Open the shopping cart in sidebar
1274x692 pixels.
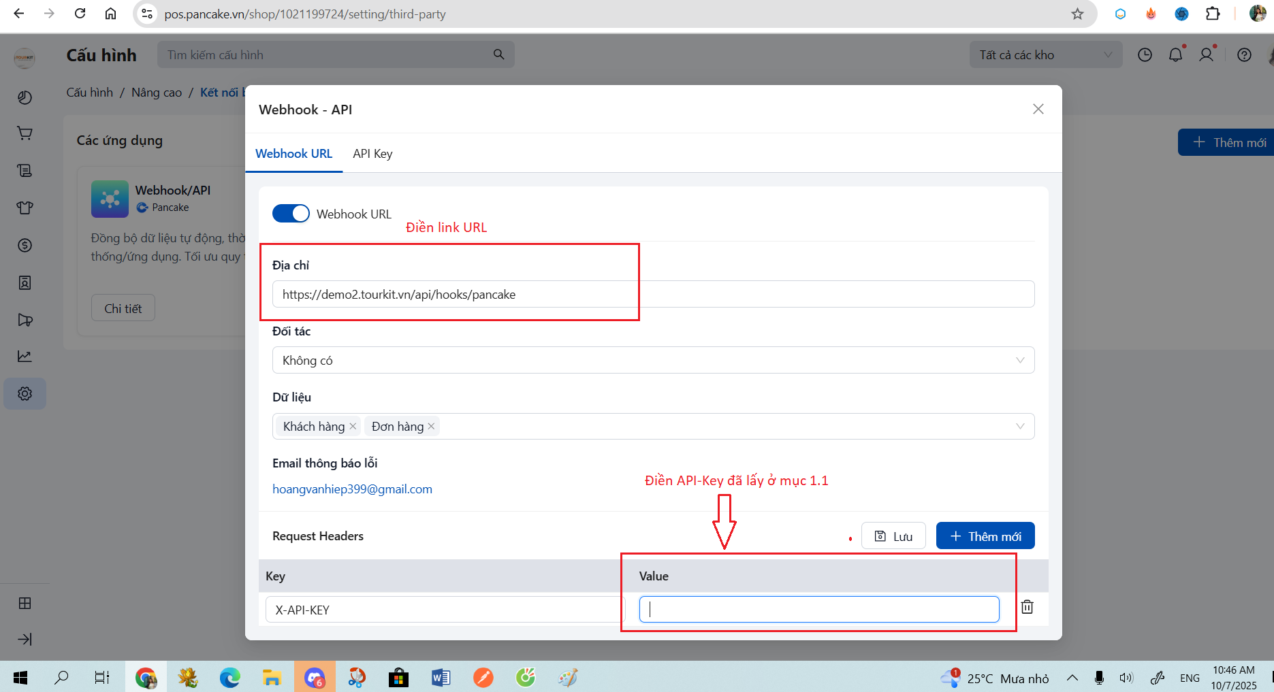click(25, 133)
